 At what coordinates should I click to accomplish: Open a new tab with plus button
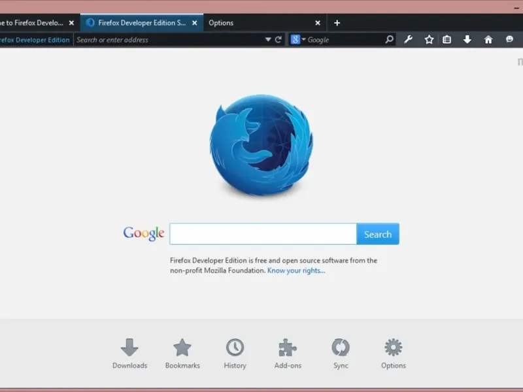coord(337,23)
